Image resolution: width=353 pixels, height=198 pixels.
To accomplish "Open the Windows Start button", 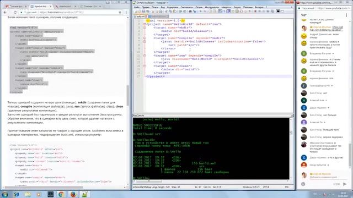I will pos(5,194).
